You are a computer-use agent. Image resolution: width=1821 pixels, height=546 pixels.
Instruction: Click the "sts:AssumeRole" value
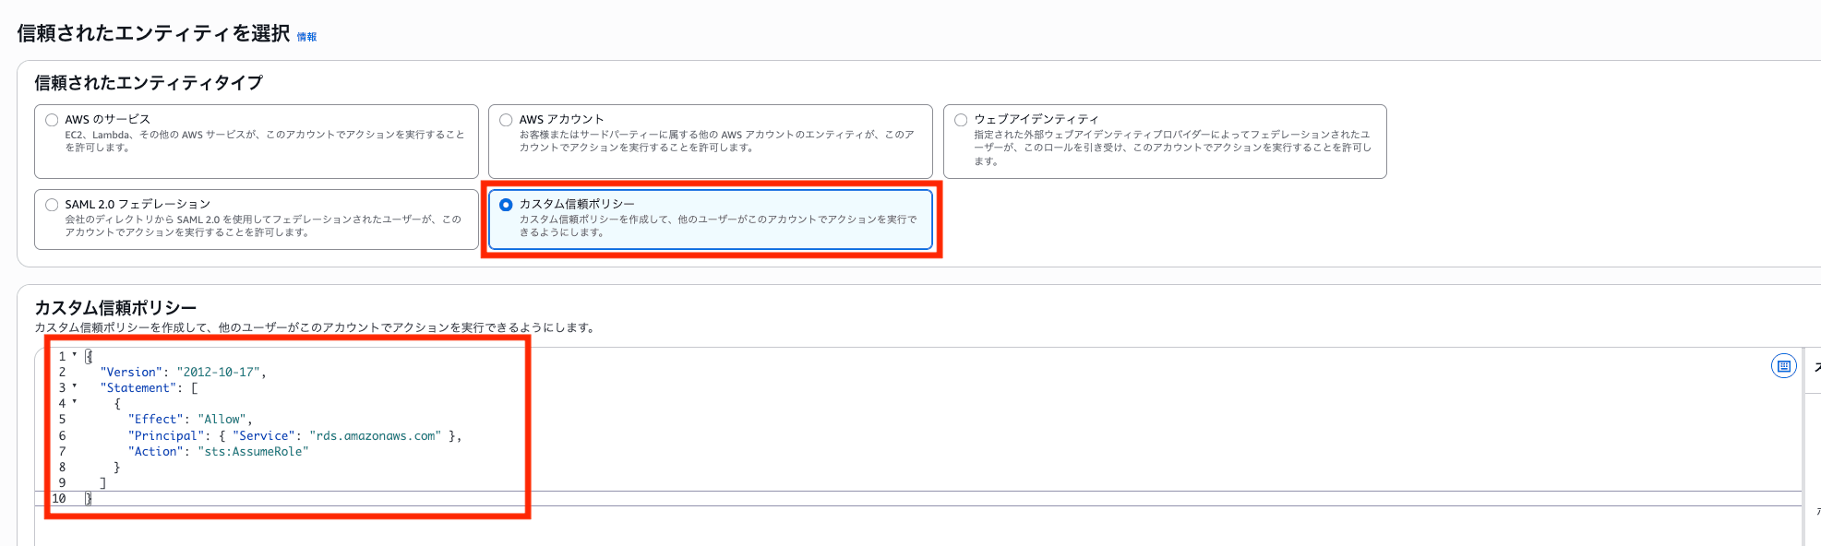[x=253, y=452]
